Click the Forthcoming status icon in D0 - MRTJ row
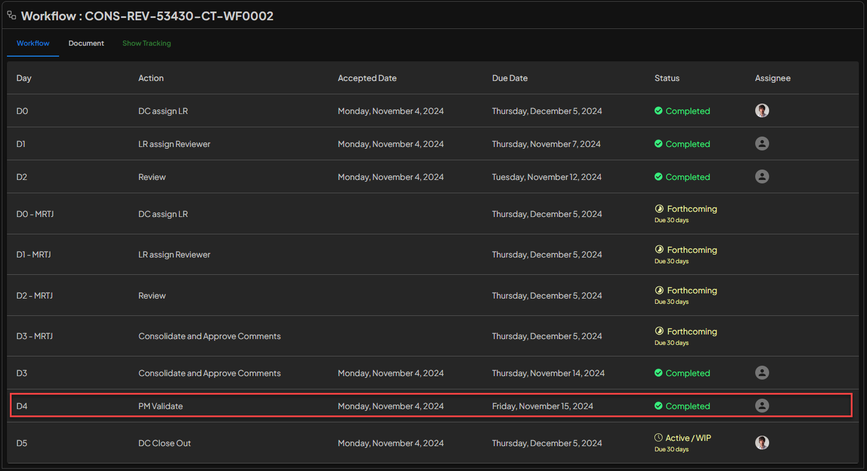This screenshot has width=867, height=471. point(659,209)
